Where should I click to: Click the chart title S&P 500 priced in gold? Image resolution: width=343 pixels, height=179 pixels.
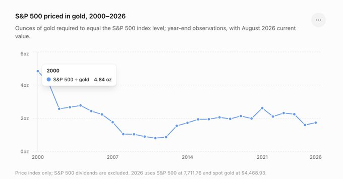click(70, 17)
